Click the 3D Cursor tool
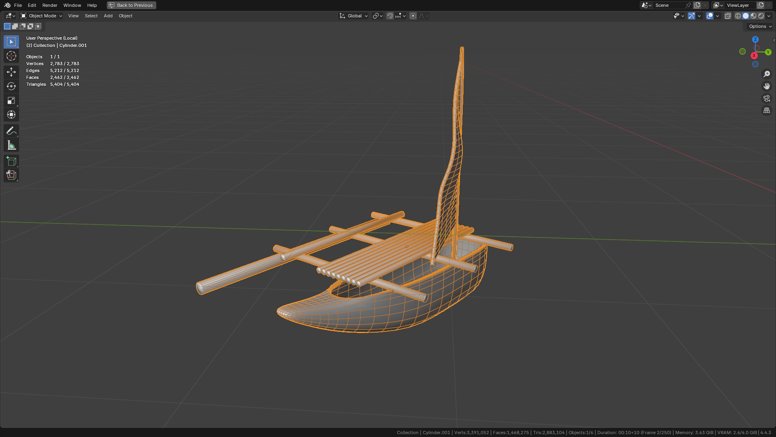This screenshot has height=437, width=776. click(x=11, y=56)
